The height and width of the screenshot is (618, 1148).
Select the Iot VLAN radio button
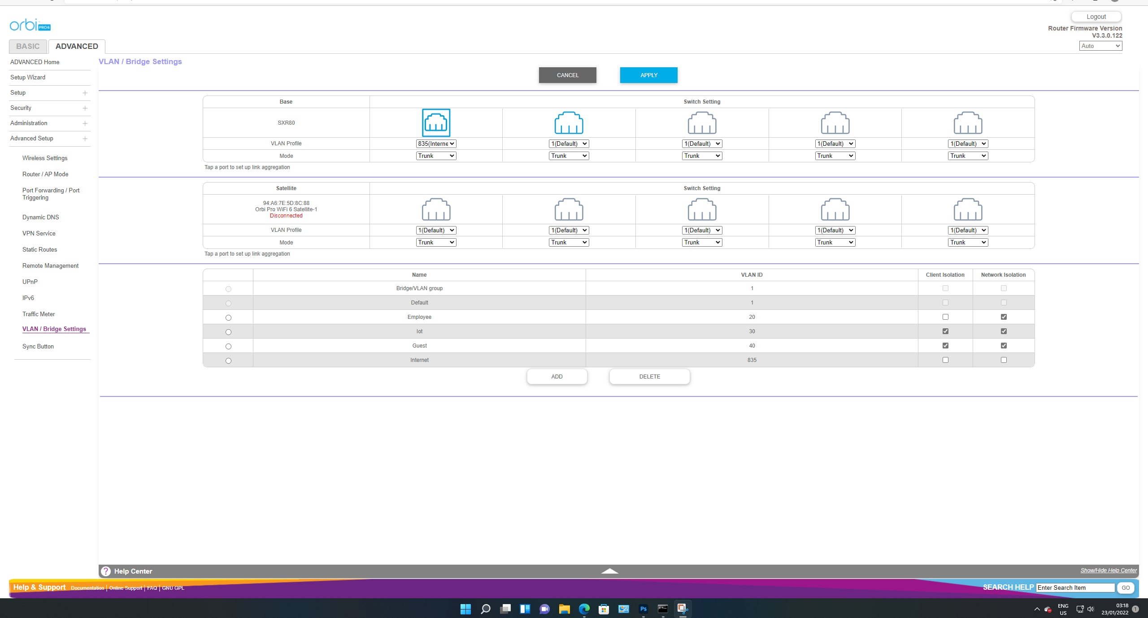click(x=228, y=332)
